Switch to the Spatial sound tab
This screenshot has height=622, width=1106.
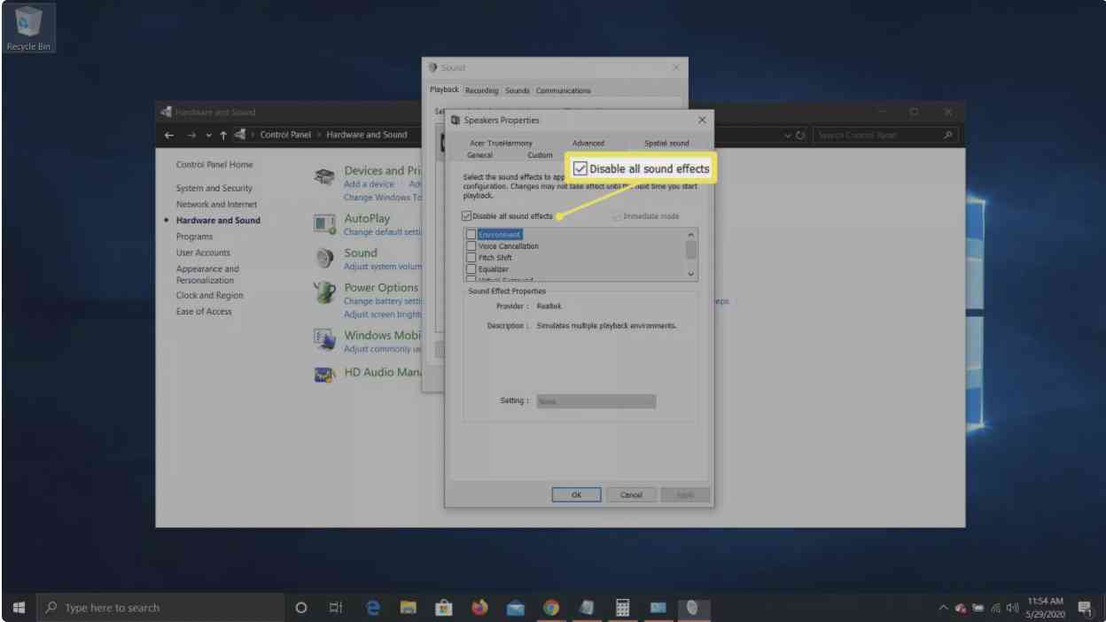[x=666, y=143]
